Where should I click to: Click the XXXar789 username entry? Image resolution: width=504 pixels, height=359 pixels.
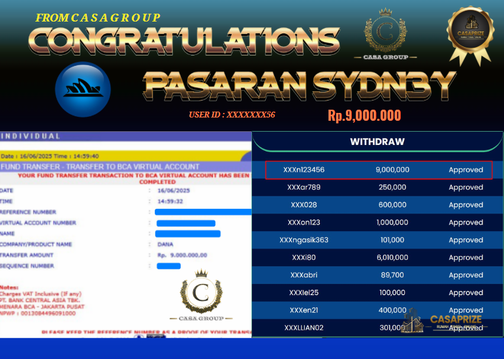point(304,187)
